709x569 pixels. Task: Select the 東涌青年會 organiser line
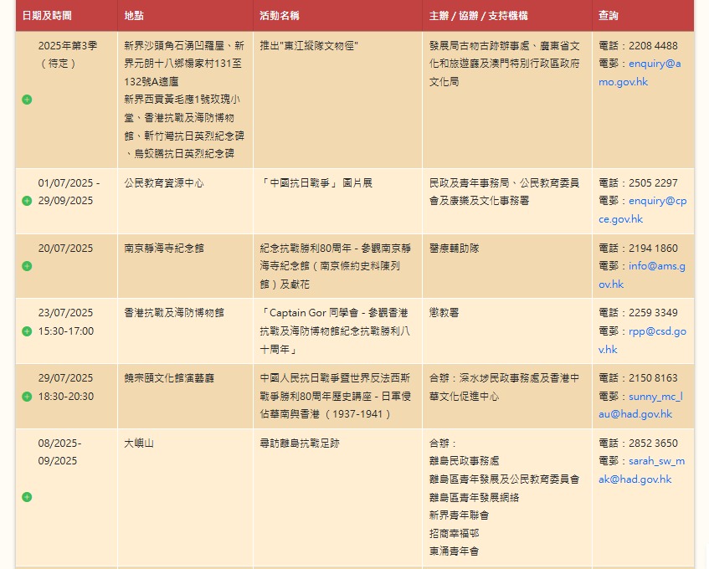[454, 551]
